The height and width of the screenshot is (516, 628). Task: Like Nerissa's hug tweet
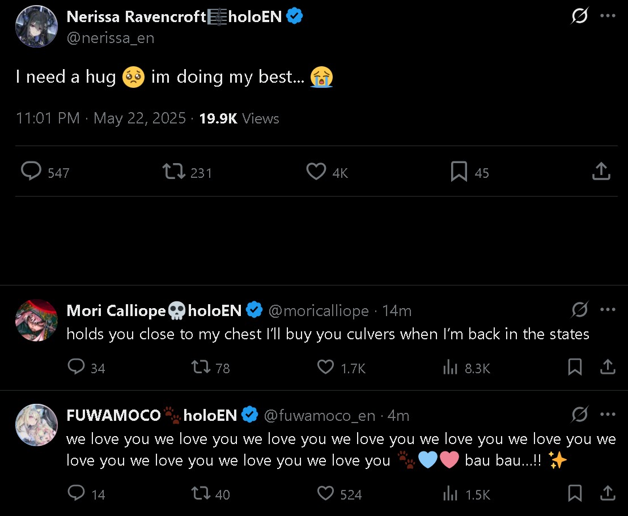(x=316, y=172)
